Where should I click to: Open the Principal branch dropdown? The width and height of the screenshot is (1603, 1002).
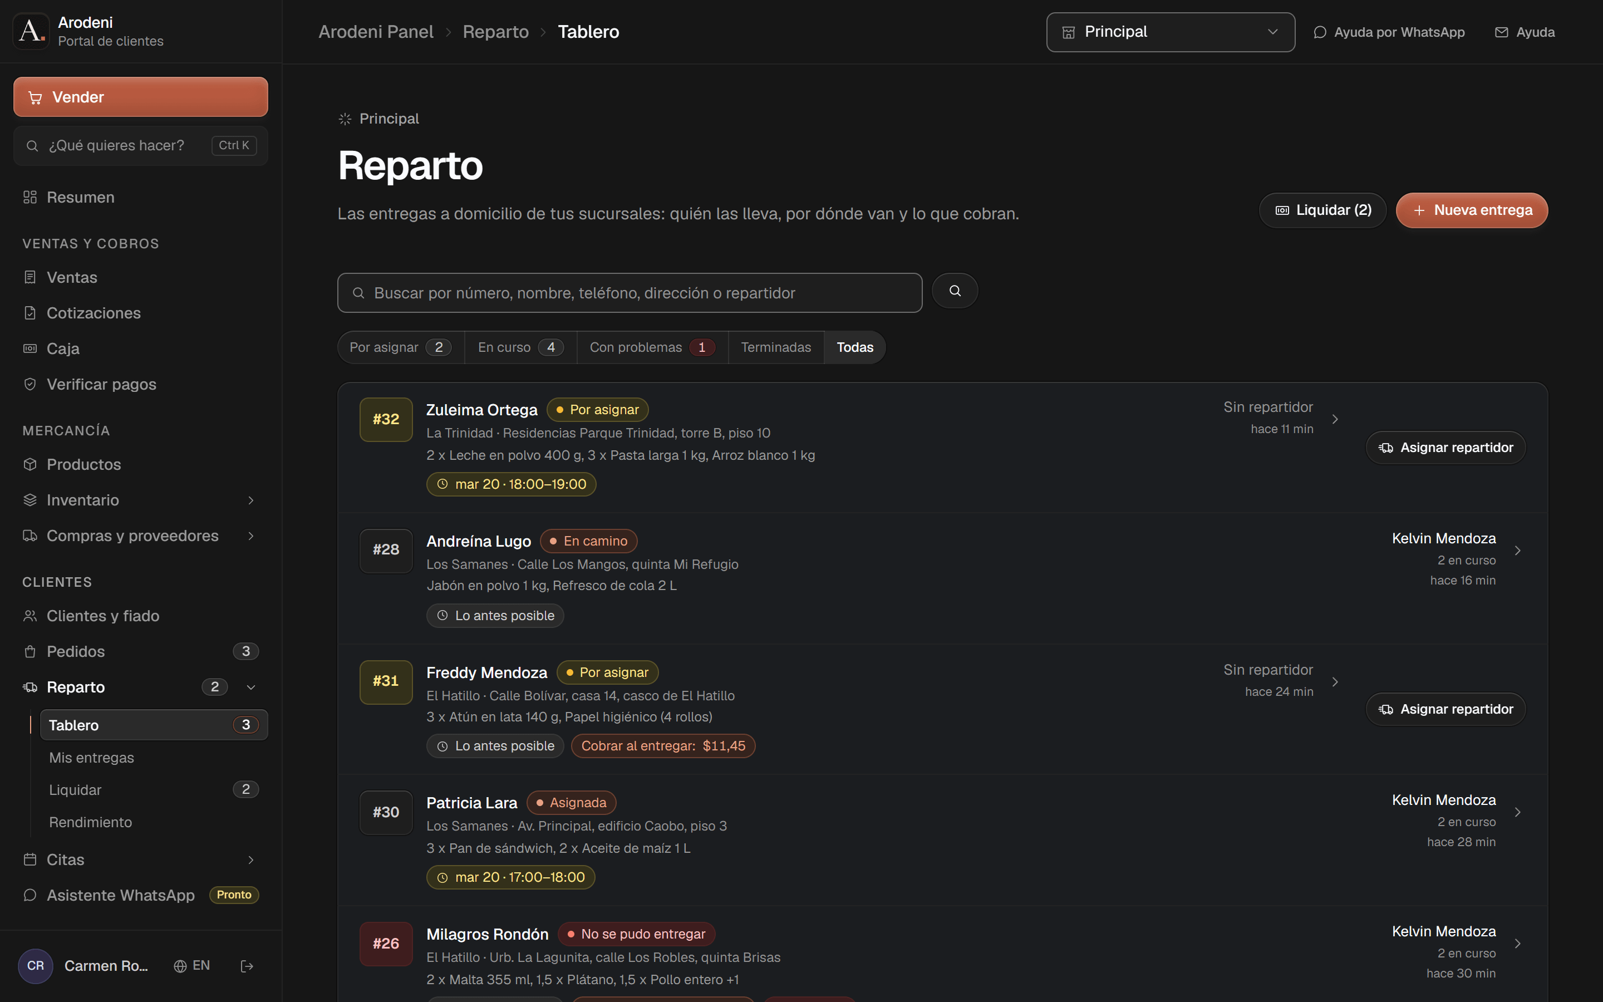point(1171,32)
